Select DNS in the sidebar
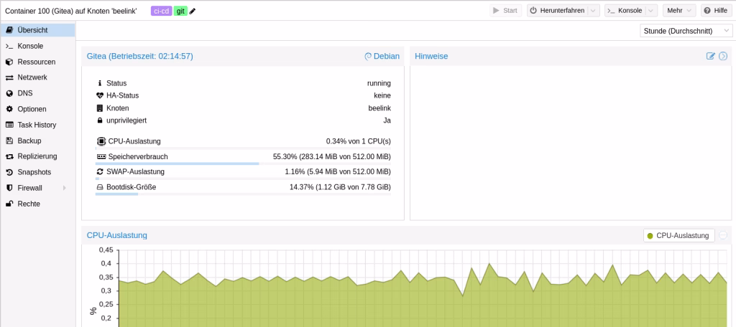This screenshot has width=736, height=327. [24, 93]
